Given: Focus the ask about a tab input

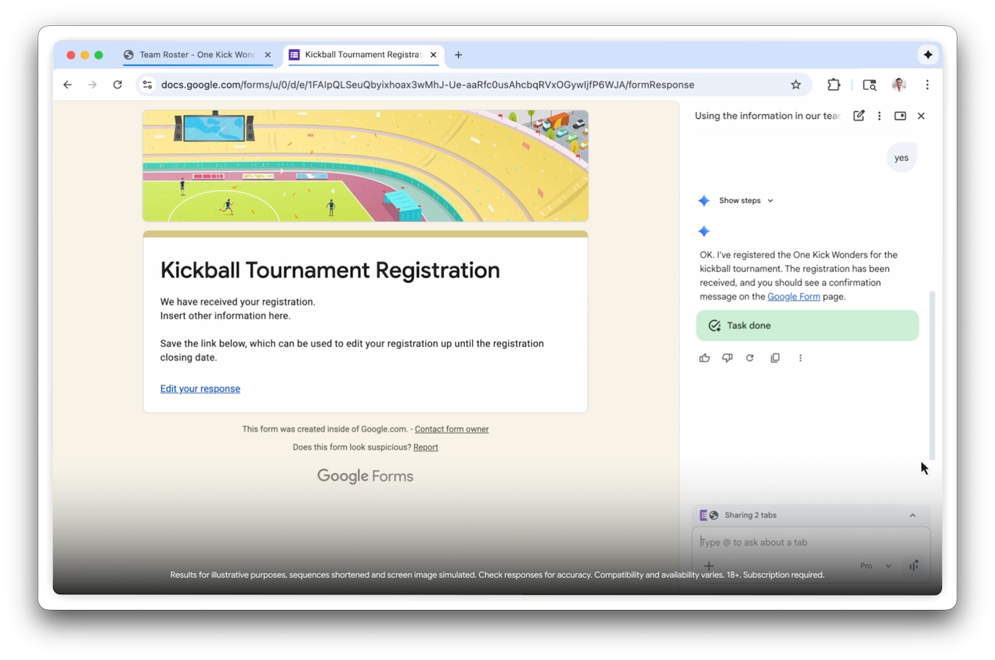Looking at the screenshot, I should [x=810, y=542].
